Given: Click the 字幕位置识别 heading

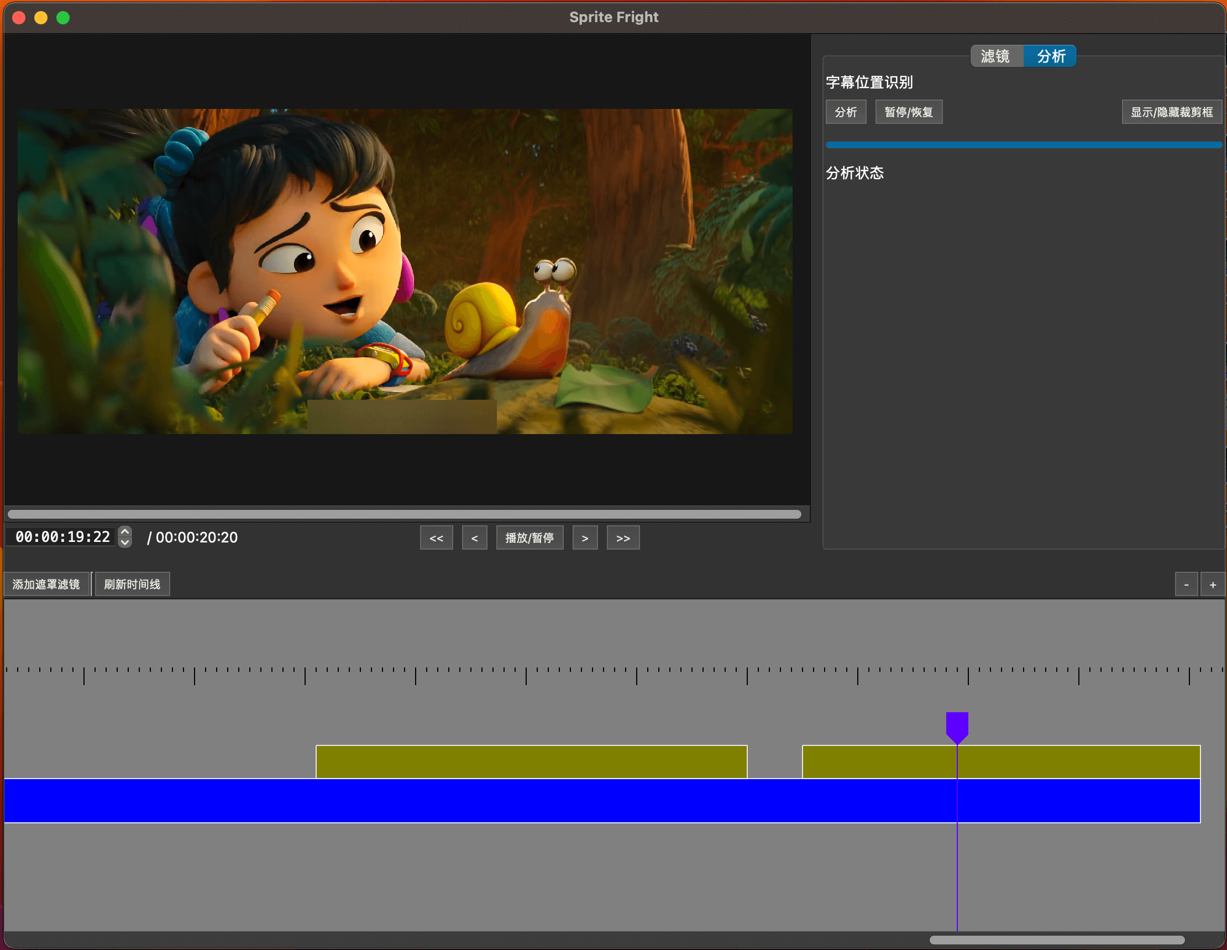Looking at the screenshot, I should (x=869, y=82).
